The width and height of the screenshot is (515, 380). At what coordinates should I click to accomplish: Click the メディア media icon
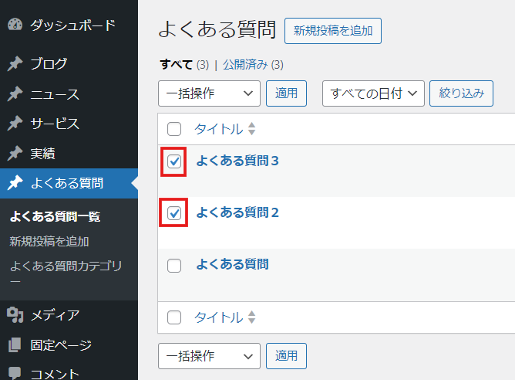[15, 315]
